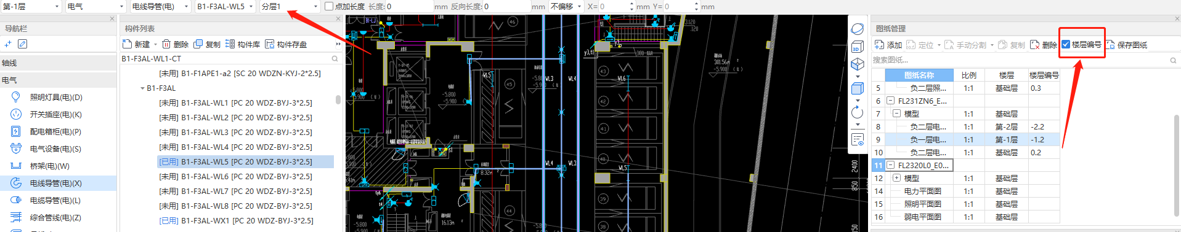The image size is (1181, 232).
Task: Open the 第-1层 floor dropdown
Action: click(32, 6)
